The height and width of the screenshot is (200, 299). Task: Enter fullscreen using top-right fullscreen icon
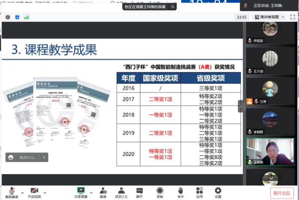click(292, 17)
